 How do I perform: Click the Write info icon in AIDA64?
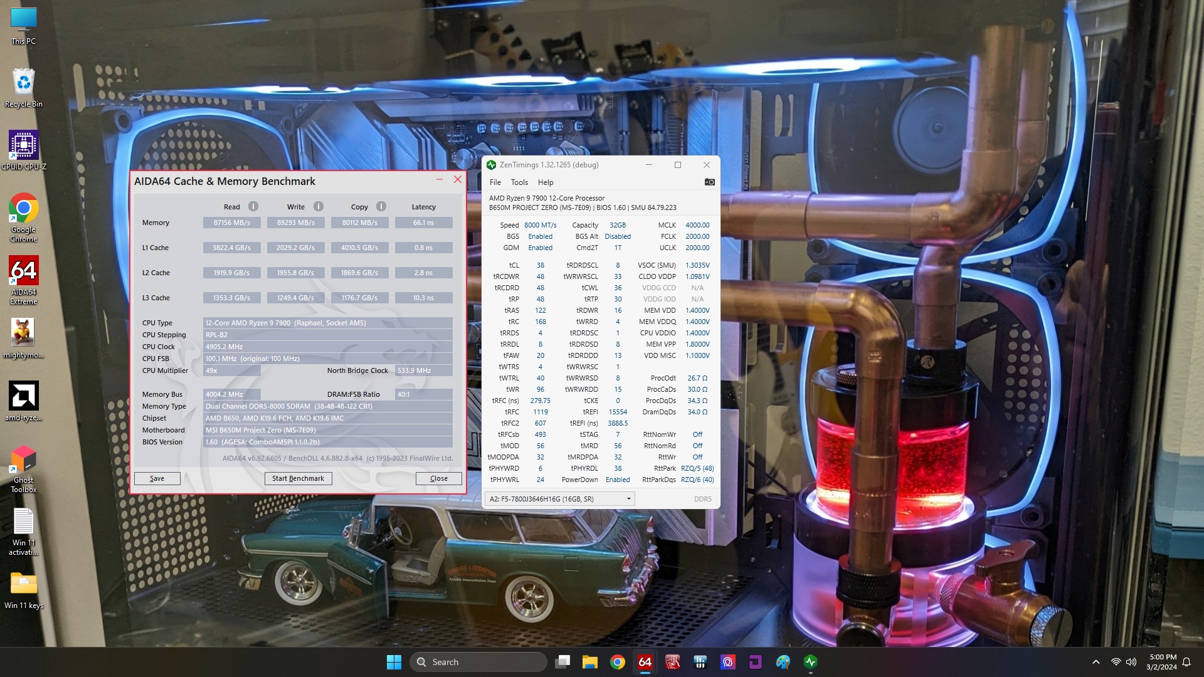pyautogui.click(x=319, y=206)
